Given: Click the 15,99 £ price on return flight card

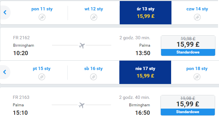Looking at the screenshot, I should tap(188, 104).
